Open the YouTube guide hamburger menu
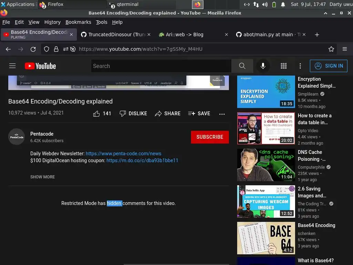Image resolution: width=353 pixels, height=265 pixels. click(x=12, y=66)
